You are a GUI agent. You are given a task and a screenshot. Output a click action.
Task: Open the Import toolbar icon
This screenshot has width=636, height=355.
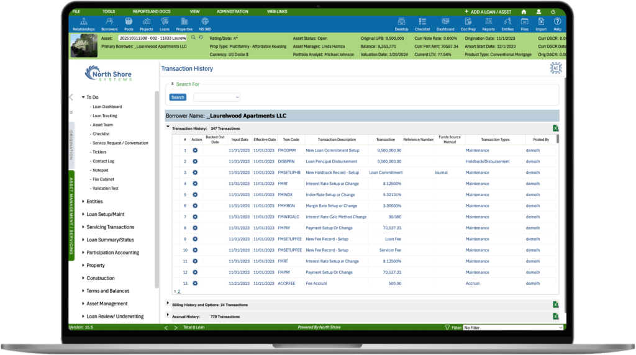pos(541,24)
